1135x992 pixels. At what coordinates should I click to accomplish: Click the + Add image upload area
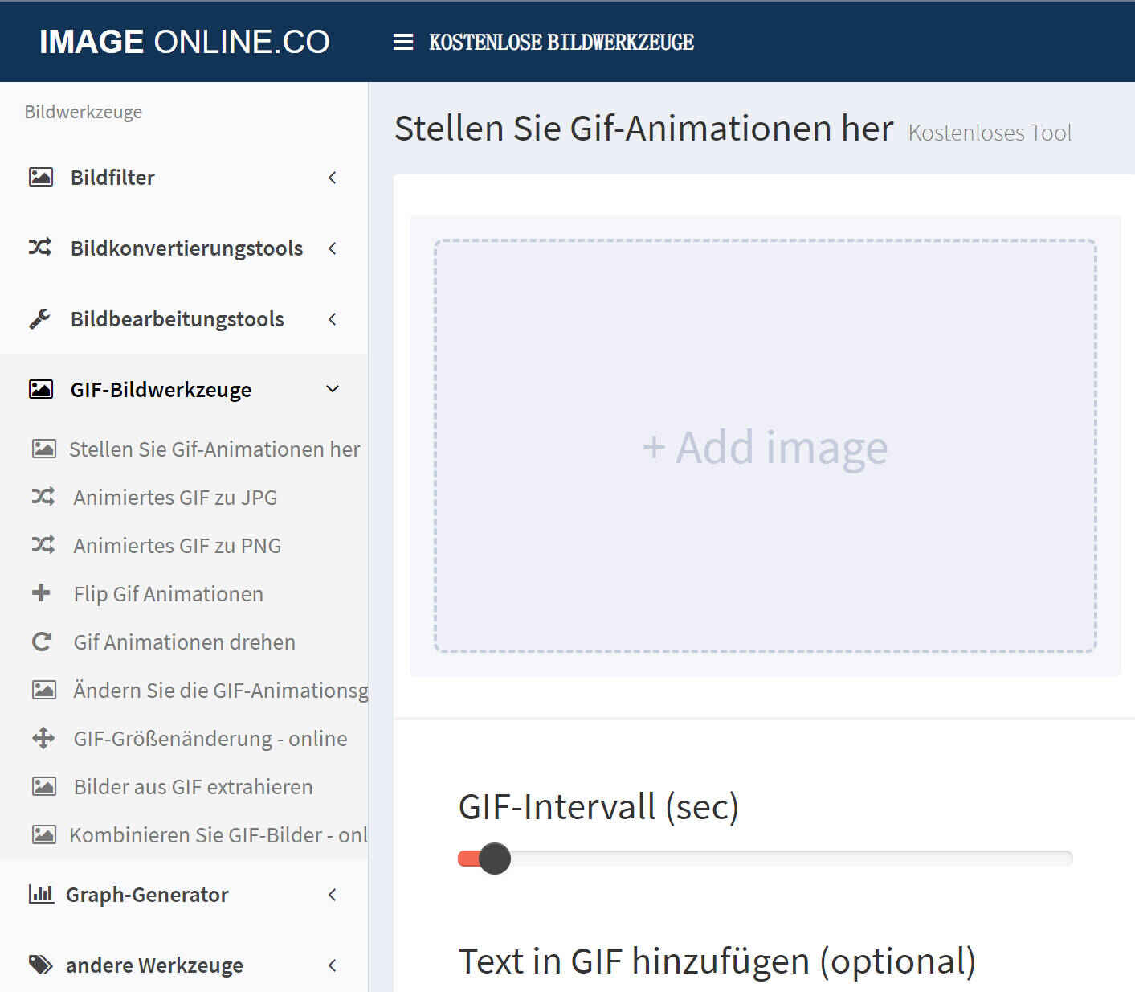point(766,446)
